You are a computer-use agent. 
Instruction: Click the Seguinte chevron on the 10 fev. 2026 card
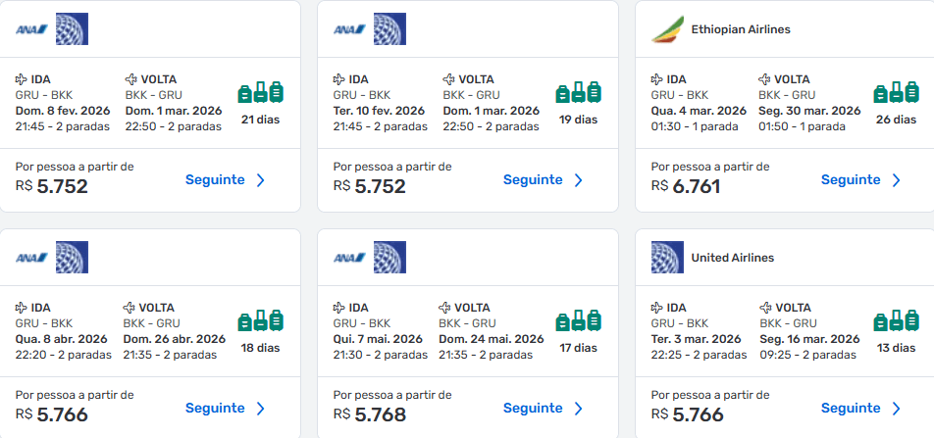579,180
